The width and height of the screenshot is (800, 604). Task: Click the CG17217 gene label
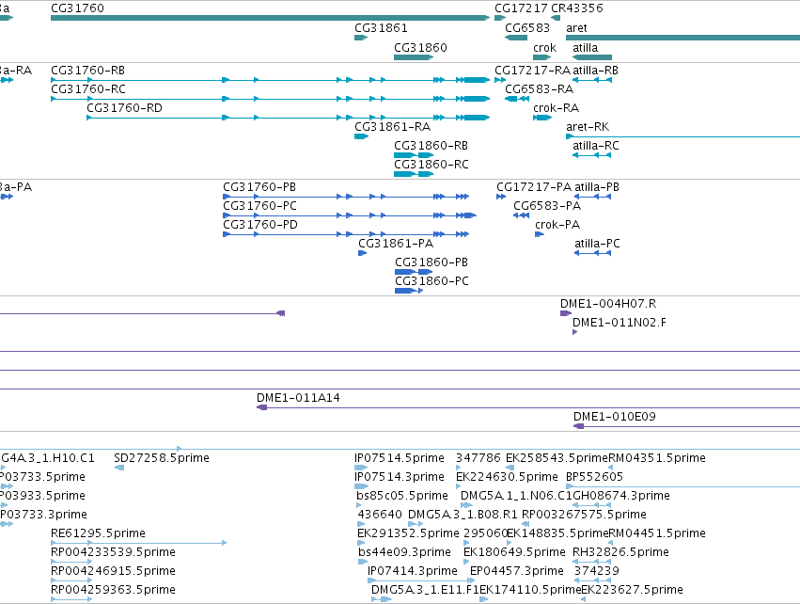pyautogui.click(x=521, y=8)
